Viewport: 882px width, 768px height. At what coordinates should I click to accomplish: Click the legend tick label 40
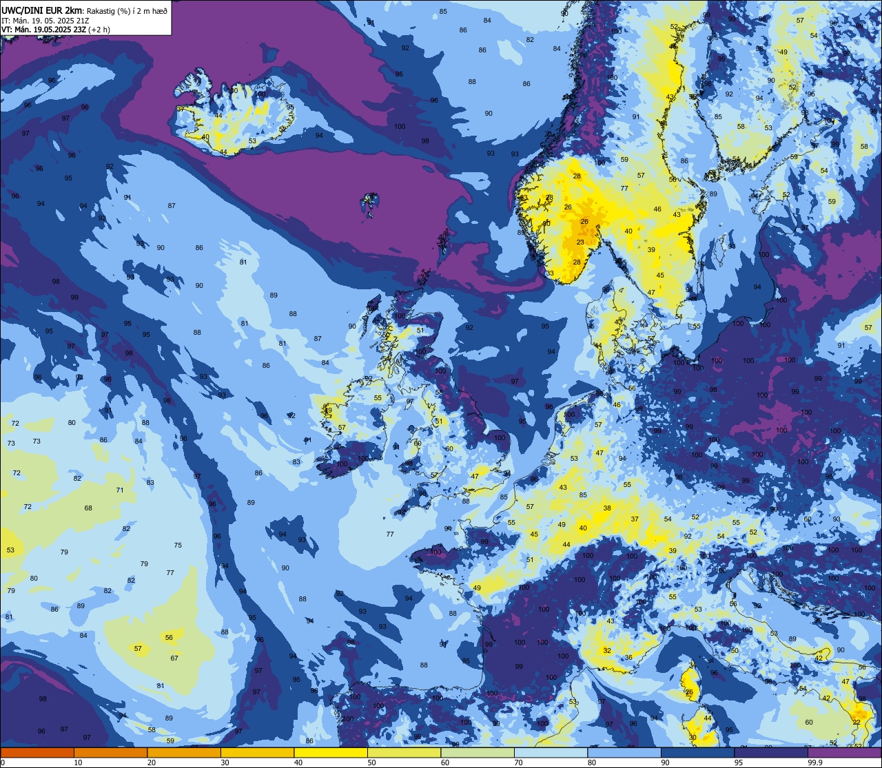(x=298, y=762)
